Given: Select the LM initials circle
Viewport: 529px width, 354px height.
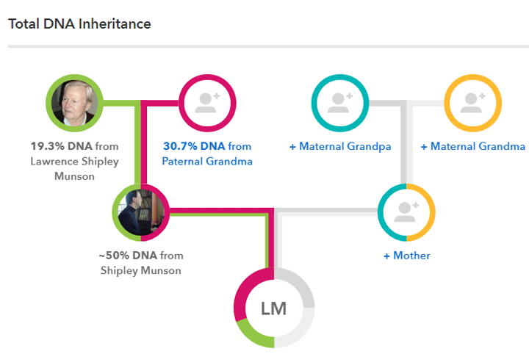Looking at the screenshot, I should (x=274, y=308).
